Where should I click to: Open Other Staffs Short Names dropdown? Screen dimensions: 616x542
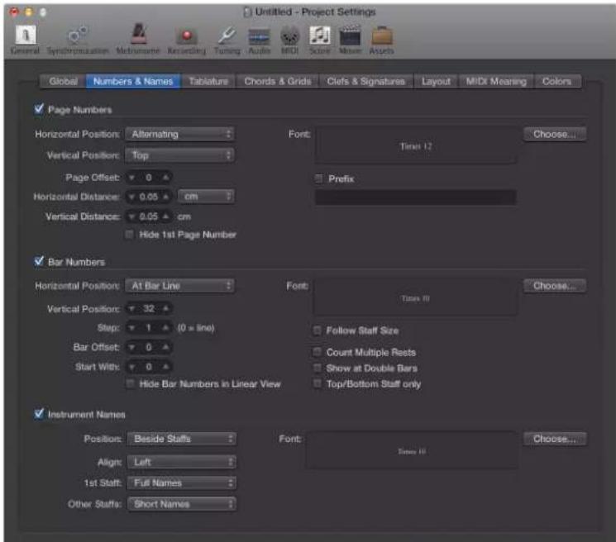point(182,504)
